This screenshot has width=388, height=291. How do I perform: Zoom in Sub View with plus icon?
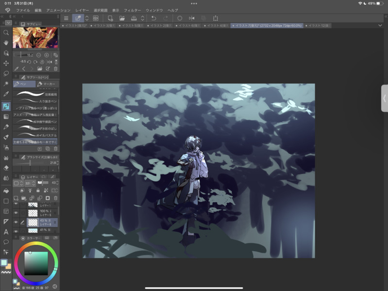47,55
